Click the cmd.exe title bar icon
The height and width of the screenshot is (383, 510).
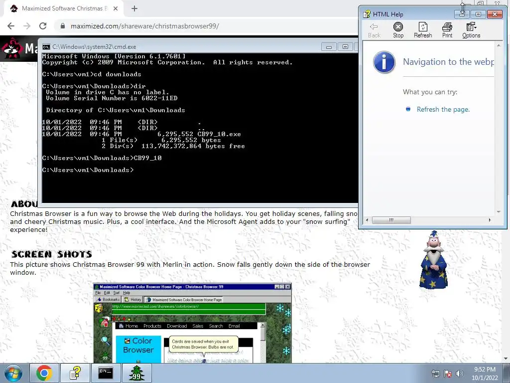[x=46, y=47]
